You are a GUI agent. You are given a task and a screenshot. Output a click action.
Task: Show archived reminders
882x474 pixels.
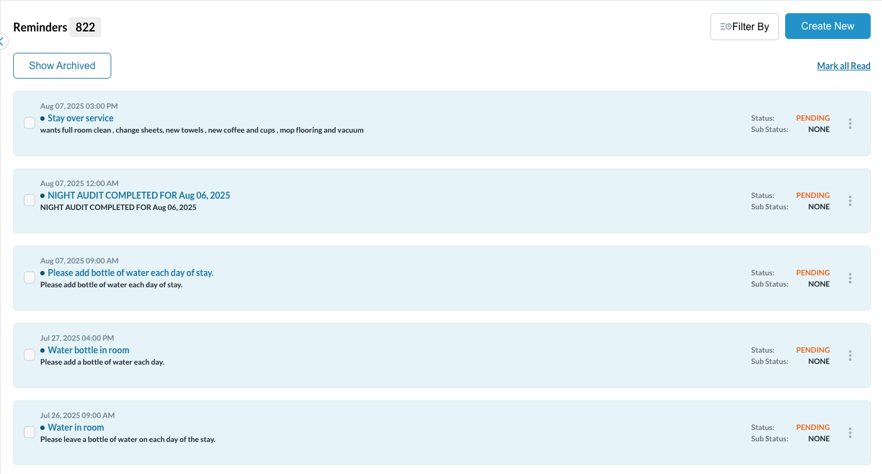coord(62,65)
